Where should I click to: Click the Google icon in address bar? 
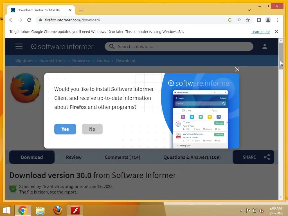pyautogui.click(x=229, y=20)
